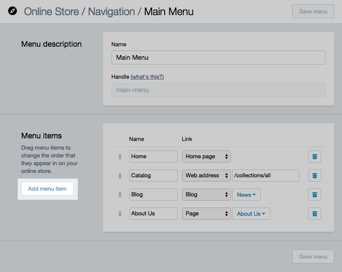Grab the drag handle for About Us row

(120, 214)
